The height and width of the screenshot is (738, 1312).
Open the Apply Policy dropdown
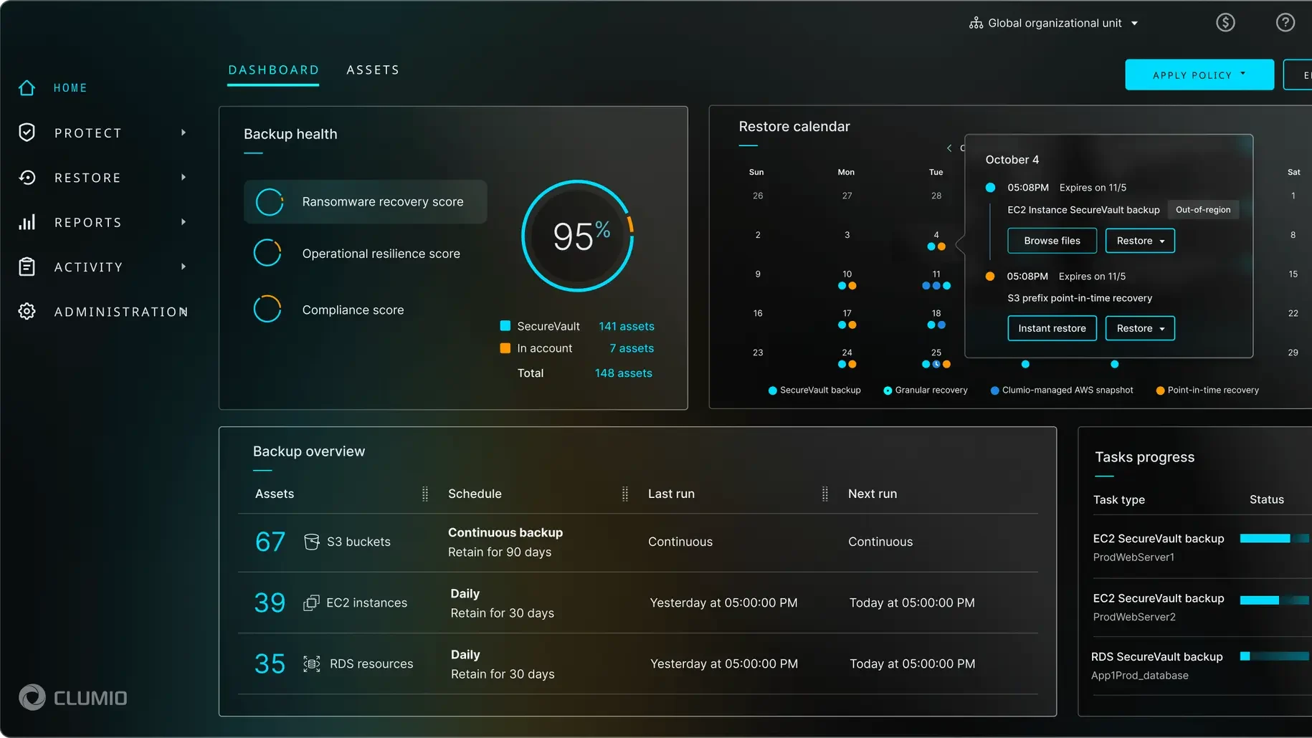(1199, 75)
